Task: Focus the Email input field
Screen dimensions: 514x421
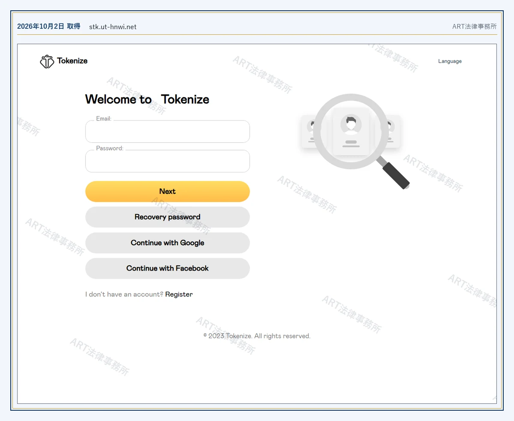Action: pyautogui.click(x=167, y=131)
